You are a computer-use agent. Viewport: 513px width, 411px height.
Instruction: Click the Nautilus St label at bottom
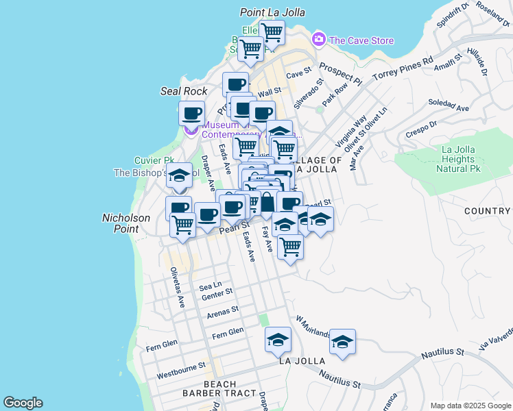339,379
